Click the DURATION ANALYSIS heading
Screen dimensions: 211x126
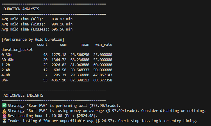(x=21, y=9)
